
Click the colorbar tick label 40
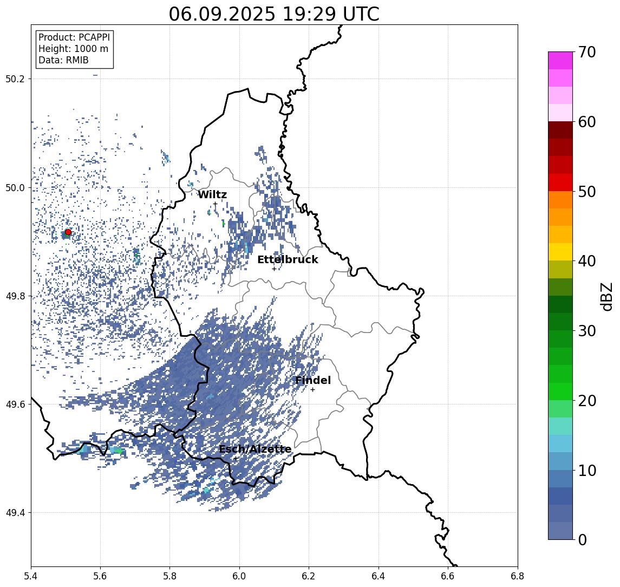click(587, 261)
